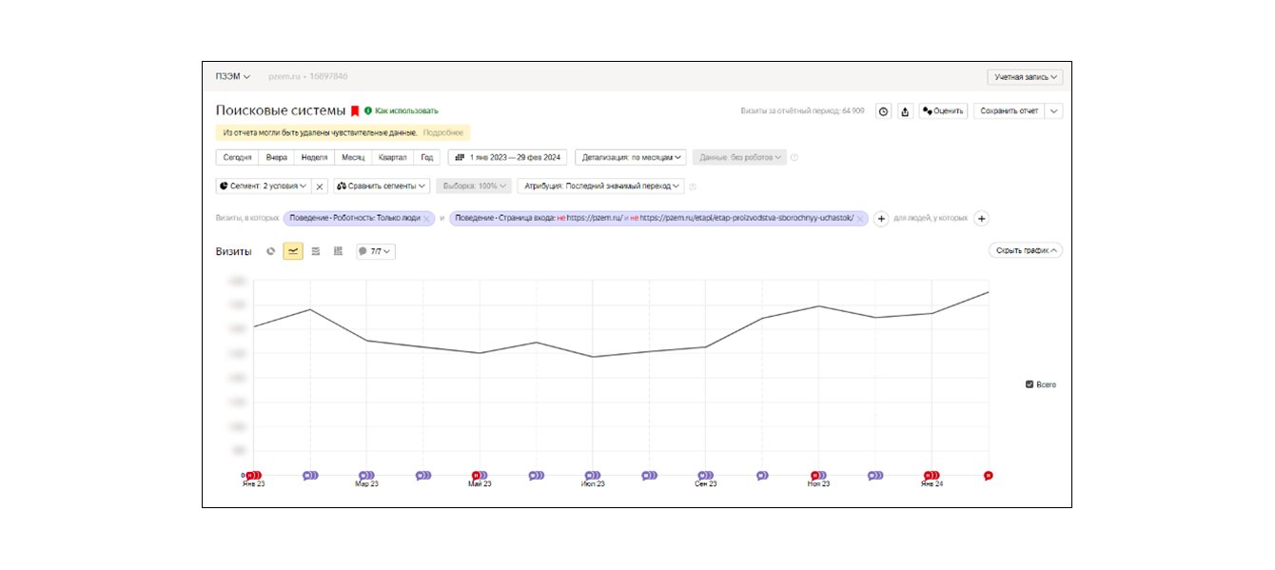Add a visit condition with the plus button
The width and height of the screenshot is (1275, 570).
point(881,218)
